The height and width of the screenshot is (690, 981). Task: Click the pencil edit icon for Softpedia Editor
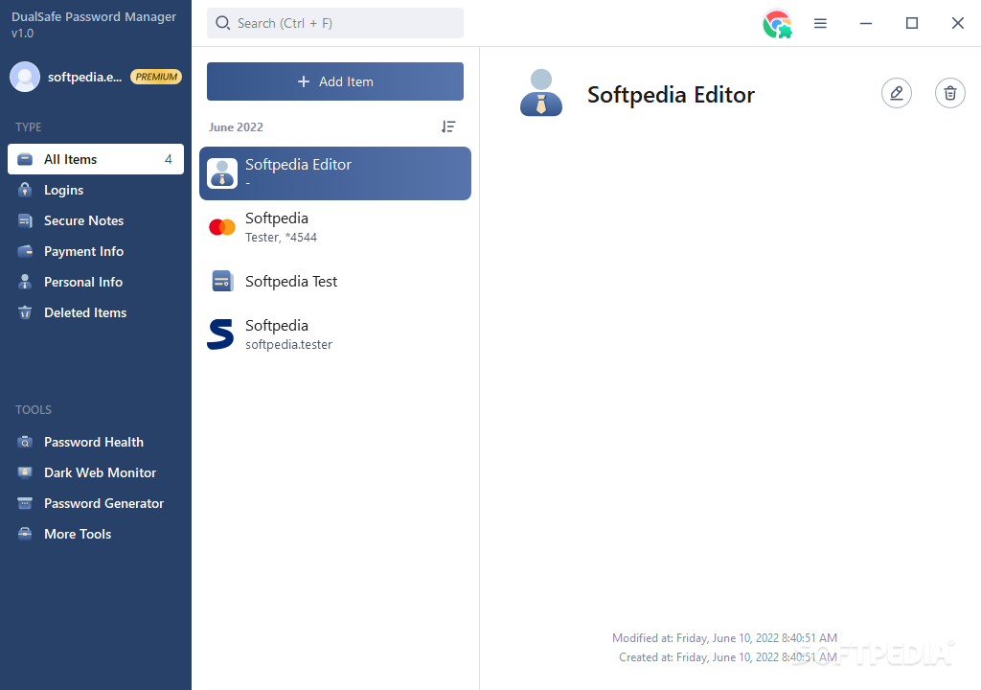click(897, 93)
